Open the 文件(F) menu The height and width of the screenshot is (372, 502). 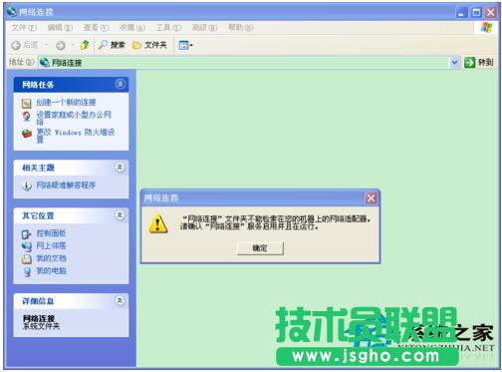pyautogui.click(x=24, y=28)
